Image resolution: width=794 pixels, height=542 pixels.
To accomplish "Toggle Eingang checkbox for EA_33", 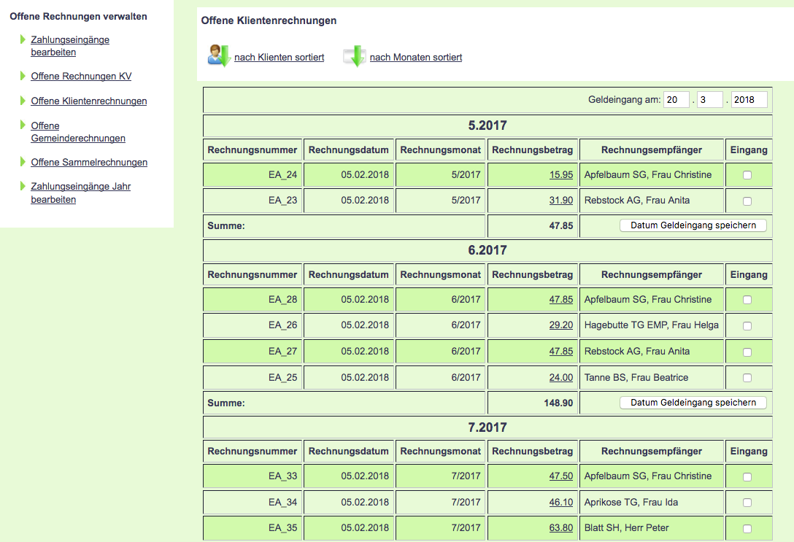I will point(747,477).
